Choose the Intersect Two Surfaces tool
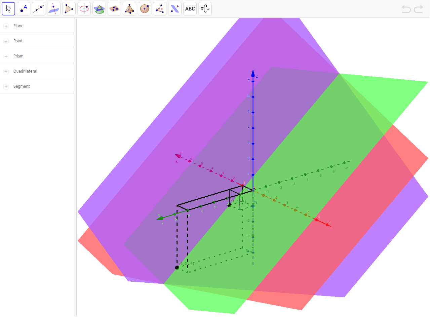 click(53, 8)
